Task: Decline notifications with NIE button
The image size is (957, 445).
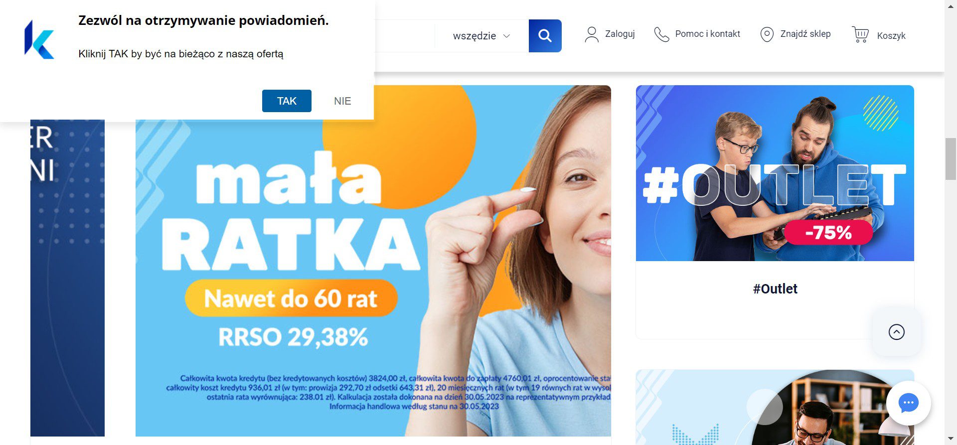Action: coord(342,101)
